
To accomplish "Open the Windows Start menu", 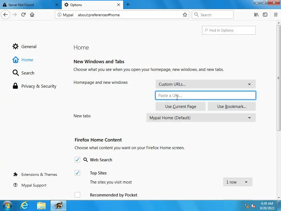I will (x=7, y=206).
